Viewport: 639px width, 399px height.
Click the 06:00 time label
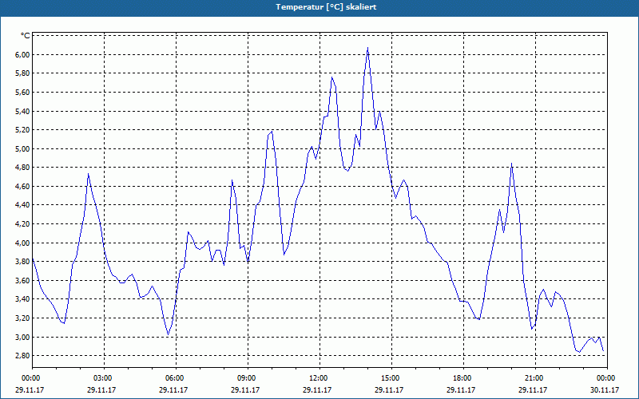[x=176, y=378]
